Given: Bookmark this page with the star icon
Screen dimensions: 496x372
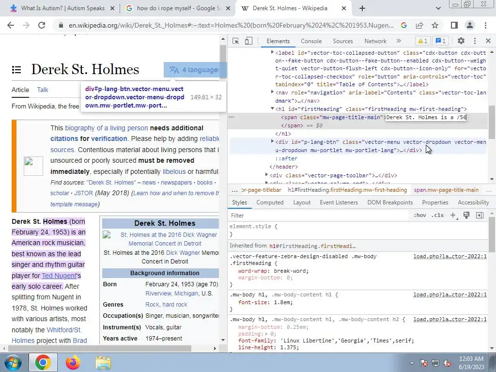Looking at the screenshot, I should click(435, 25).
